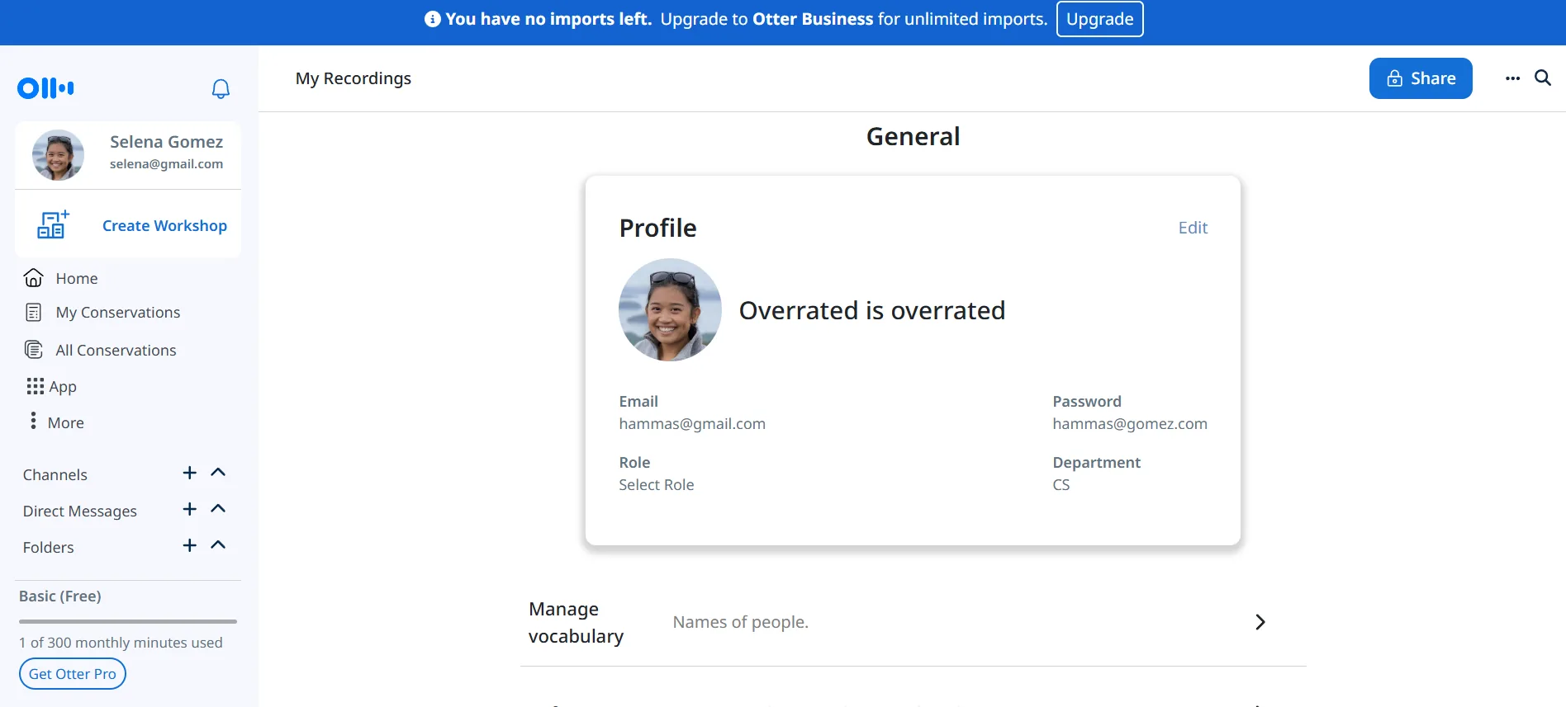Go to Home in sidebar
1566x707 pixels.
[x=76, y=279]
